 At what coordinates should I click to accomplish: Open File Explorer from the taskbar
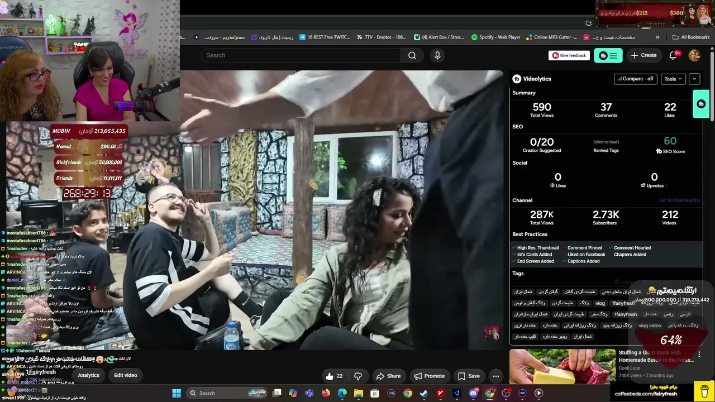tap(359, 393)
